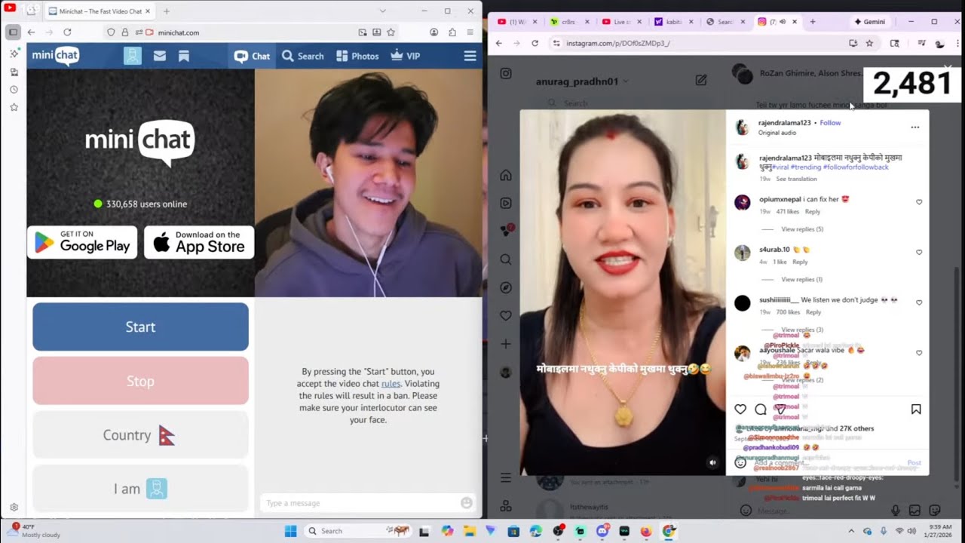965x543 pixels.
Task: Click the pink Stop button
Action: tap(140, 381)
